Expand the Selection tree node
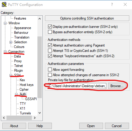The width and height of the screenshot is (132, 131). click(x=11, y=42)
